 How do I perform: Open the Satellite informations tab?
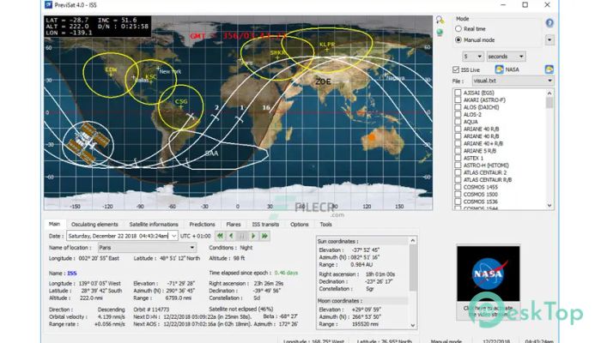pyautogui.click(x=154, y=225)
